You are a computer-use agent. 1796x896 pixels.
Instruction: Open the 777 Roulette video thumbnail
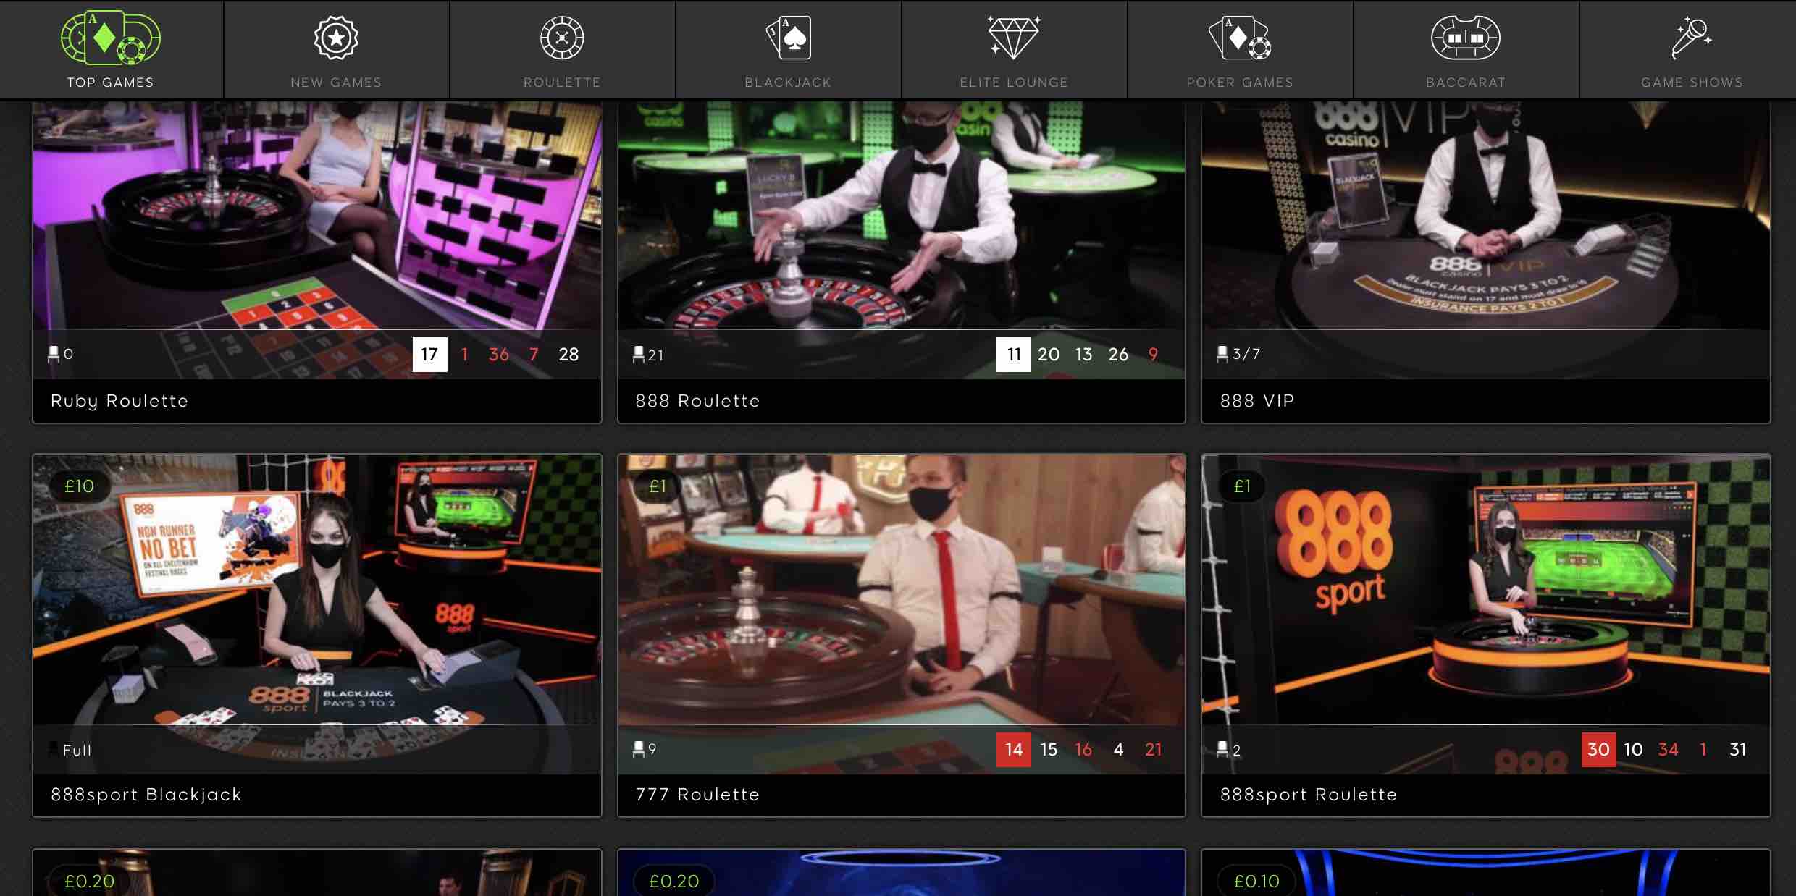point(901,590)
